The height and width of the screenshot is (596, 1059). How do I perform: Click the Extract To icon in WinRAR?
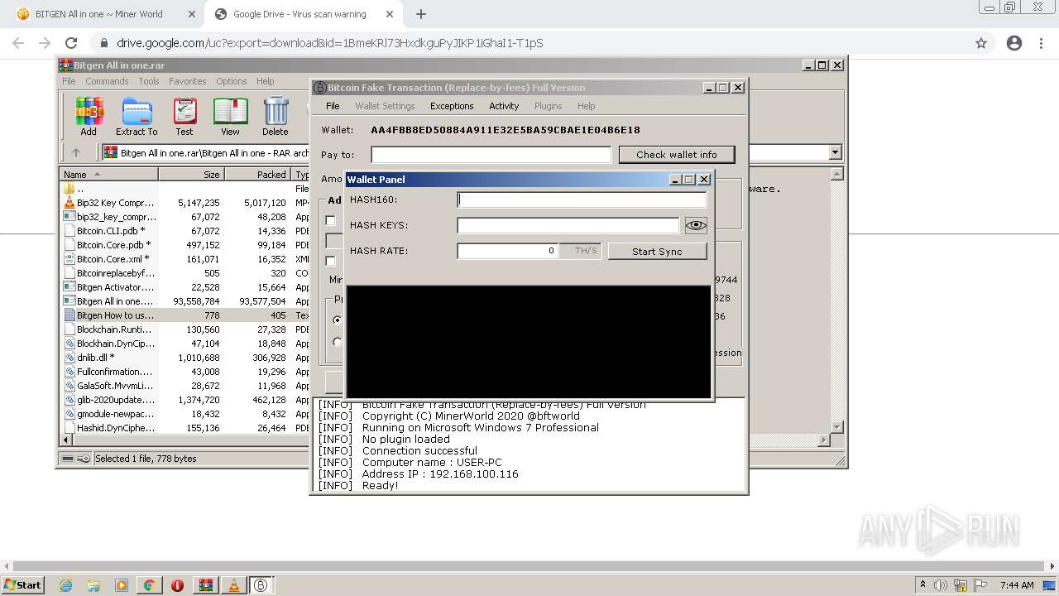[137, 116]
